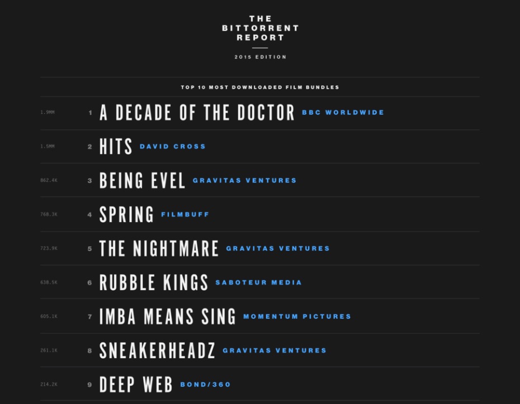This screenshot has height=404, width=520.
Task: Click the Saboteur Media publisher link
Action: click(x=258, y=283)
